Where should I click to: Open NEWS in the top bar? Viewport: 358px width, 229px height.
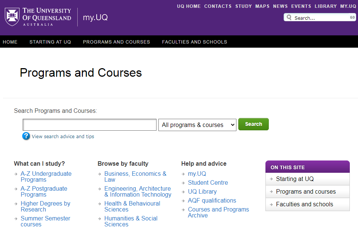pos(280,6)
